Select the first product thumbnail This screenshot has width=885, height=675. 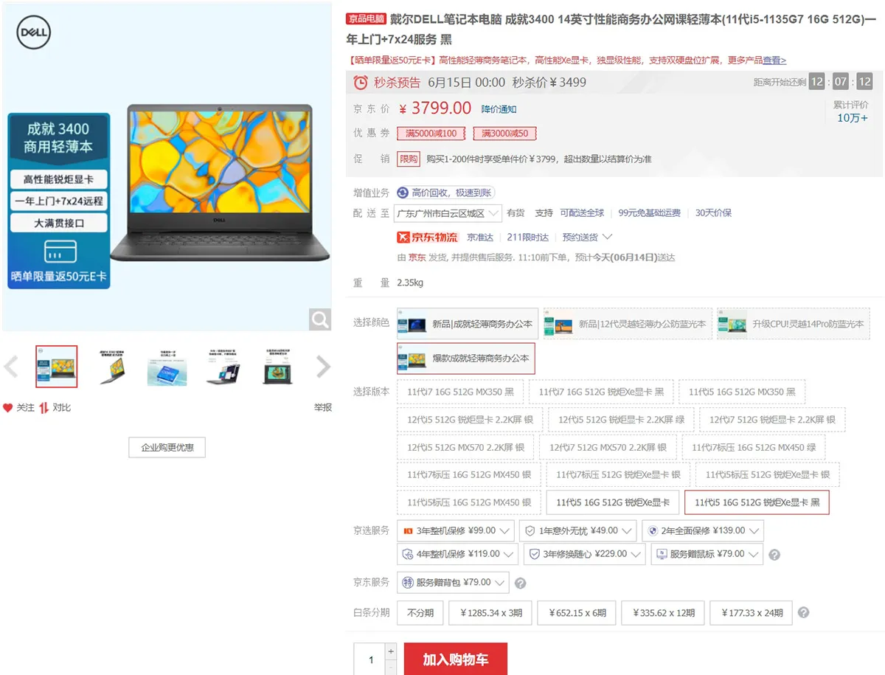click(x=57, y=366)
